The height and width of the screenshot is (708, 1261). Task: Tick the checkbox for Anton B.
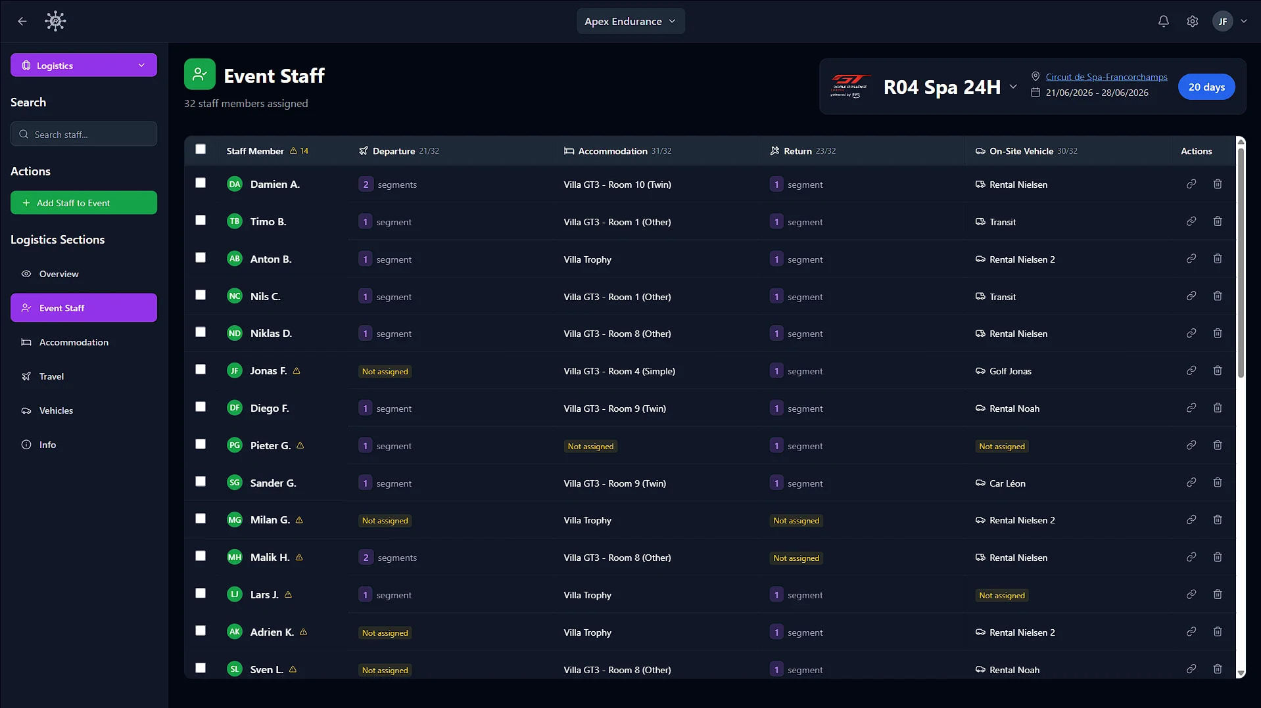click(x=201, y=258)
